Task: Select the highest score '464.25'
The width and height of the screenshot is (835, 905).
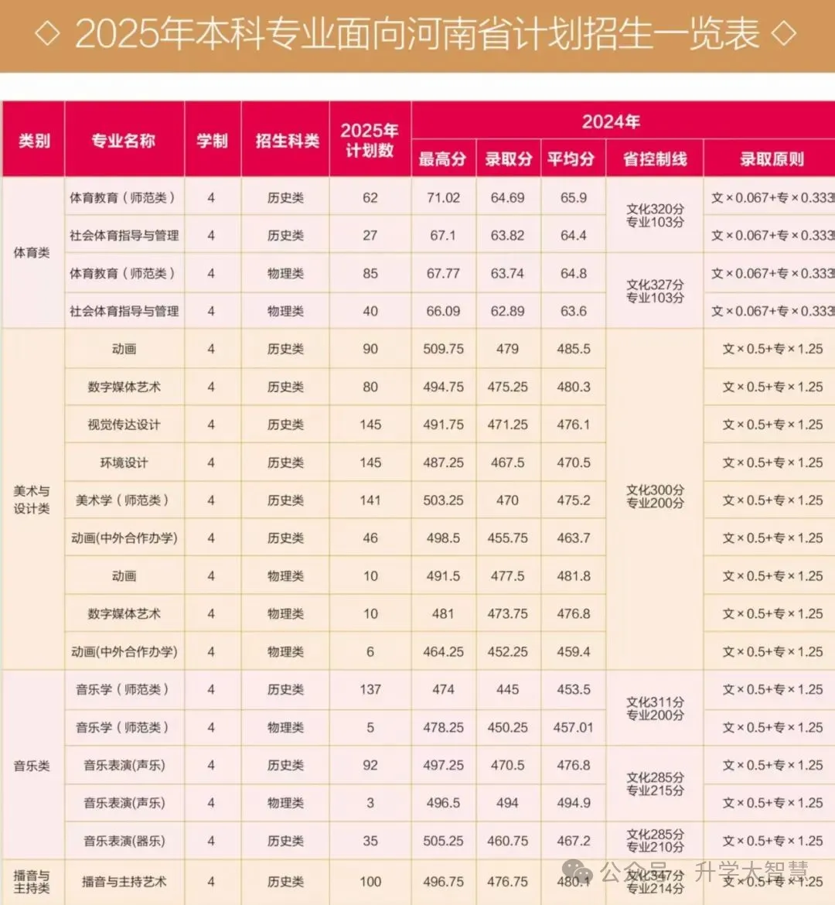Action: tap(443, 651)
